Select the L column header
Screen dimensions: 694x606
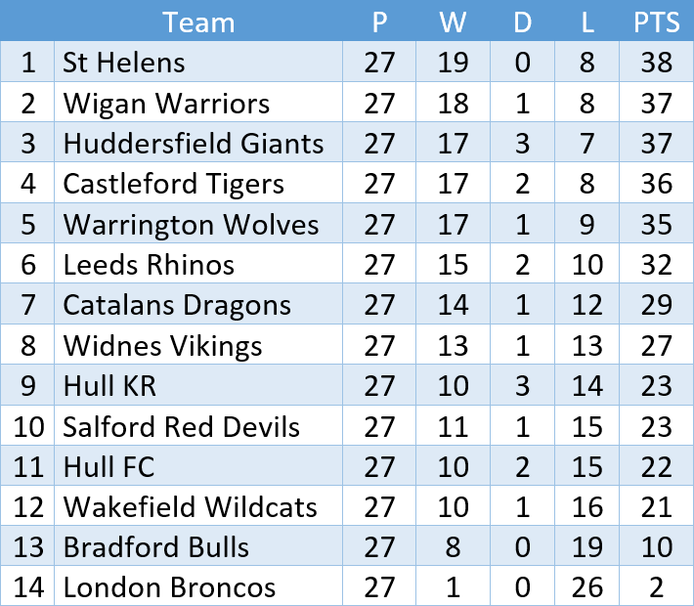(x=587, y=22)
